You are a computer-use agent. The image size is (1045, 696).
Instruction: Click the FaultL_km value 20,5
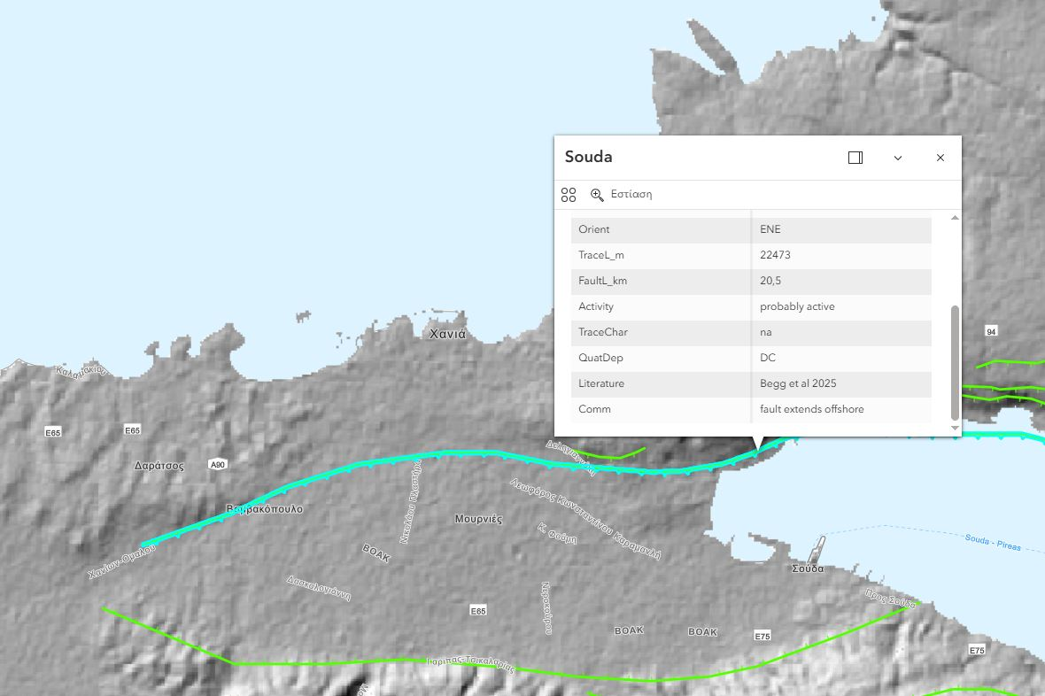[770, 281]
